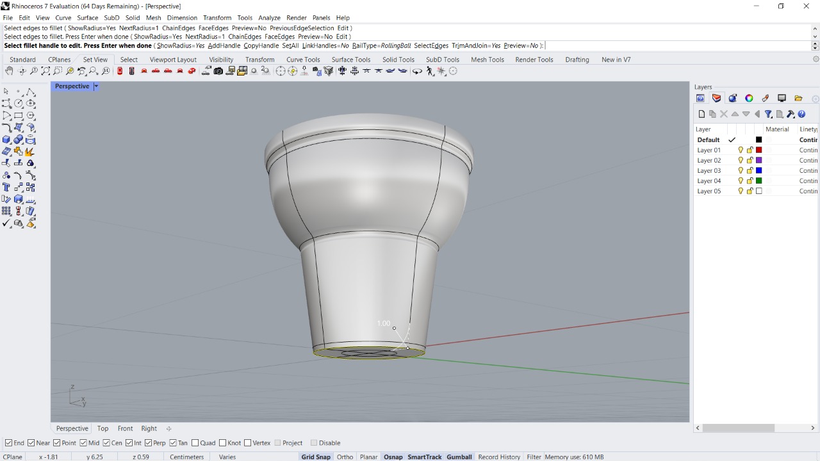The image size is (820, 461).
Task: Toggle the Near osnap checkbox
Action: tap(31, 443)
